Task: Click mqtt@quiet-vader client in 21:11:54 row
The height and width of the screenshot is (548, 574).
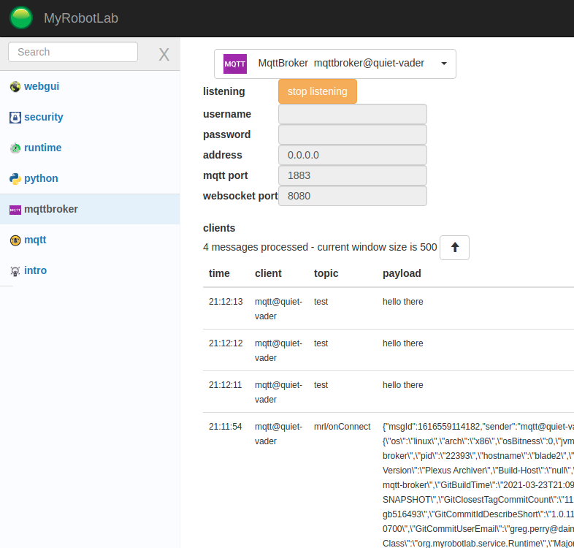Action: tap(278, 434)
